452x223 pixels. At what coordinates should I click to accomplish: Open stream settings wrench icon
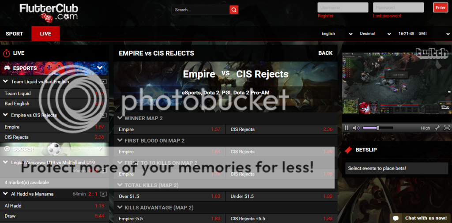point(437,128)
